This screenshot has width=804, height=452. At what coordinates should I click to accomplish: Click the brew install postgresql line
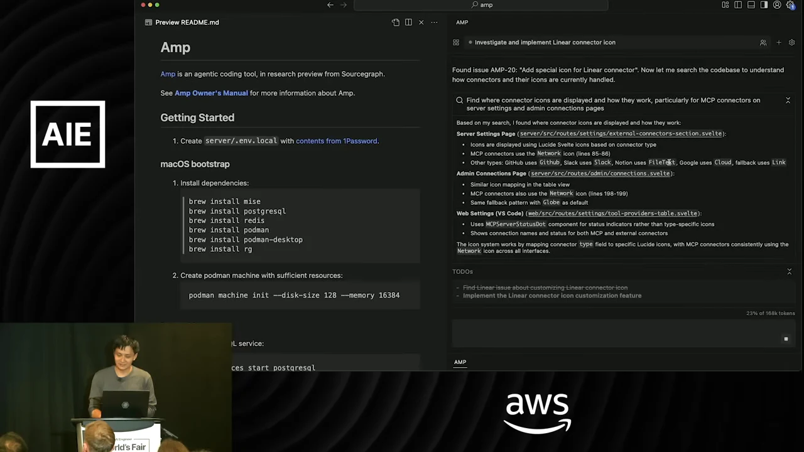[237, 211]
